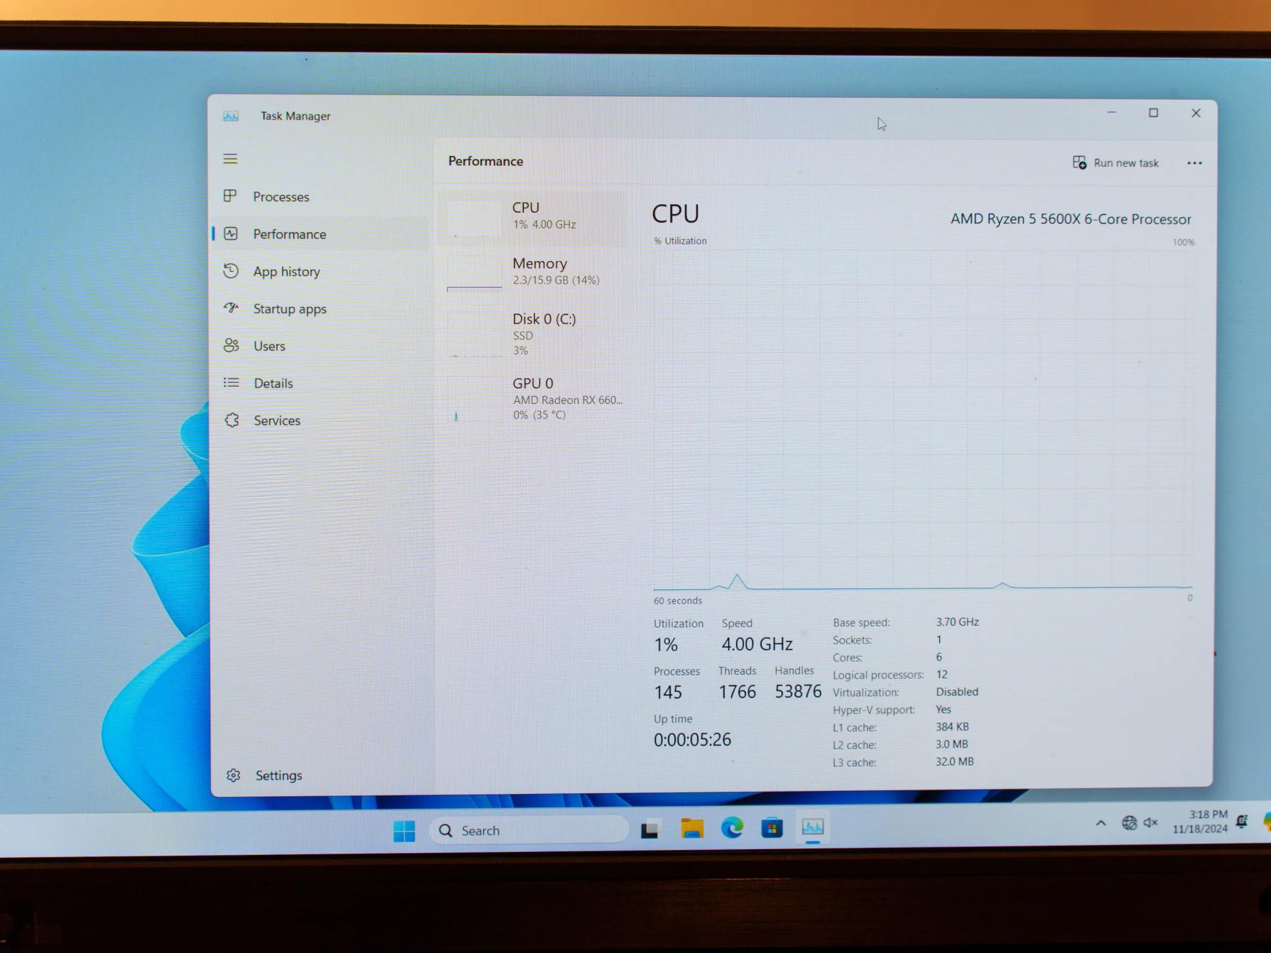This screenshot has height=953, width=1271.
Task: Click the Performance sidebar icon
Action: point(231,233)
